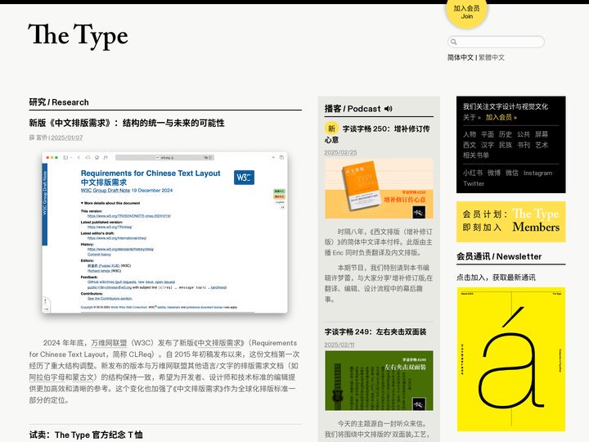Click 关于 » in black panel
The image size is (589, 442).
click(472, 117)
